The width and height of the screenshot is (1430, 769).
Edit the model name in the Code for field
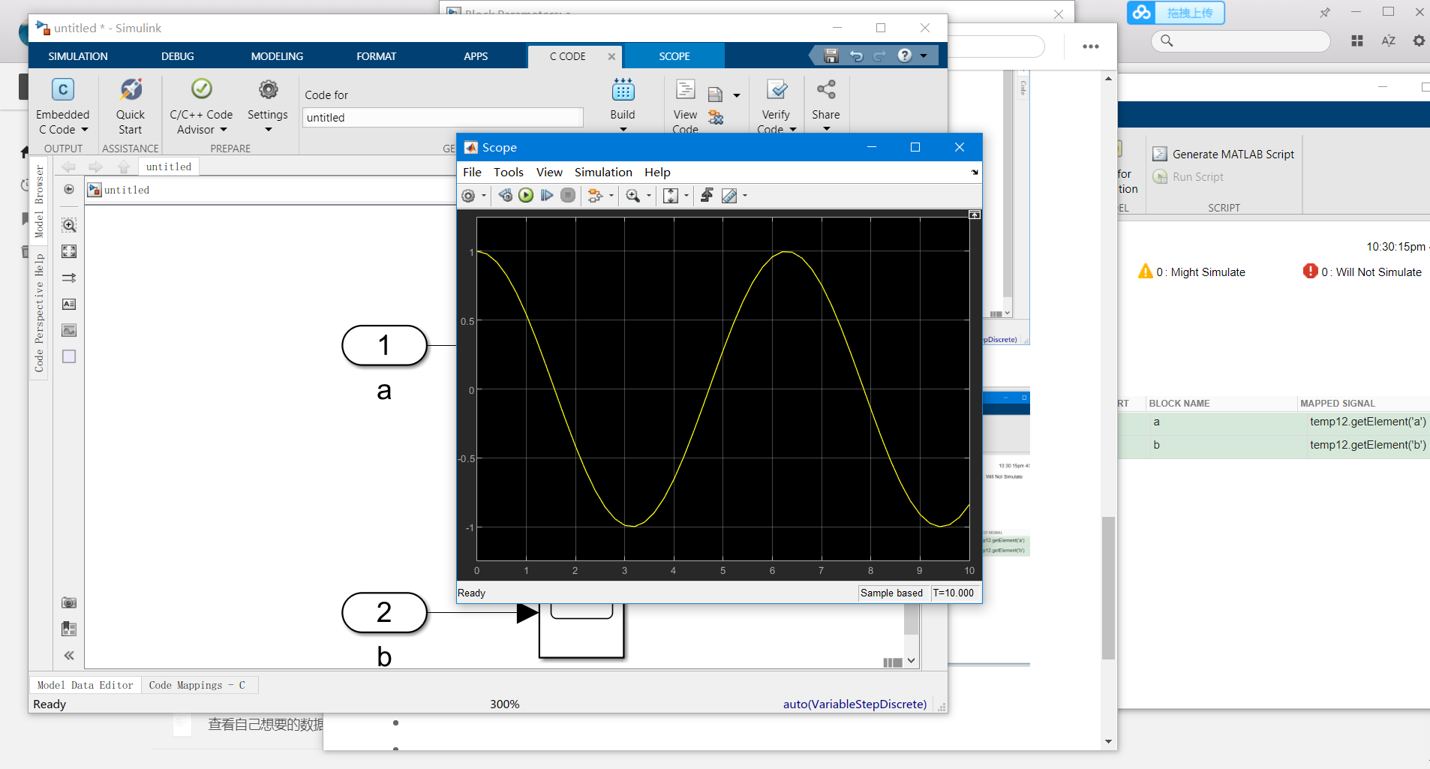(x=442, y=117)
